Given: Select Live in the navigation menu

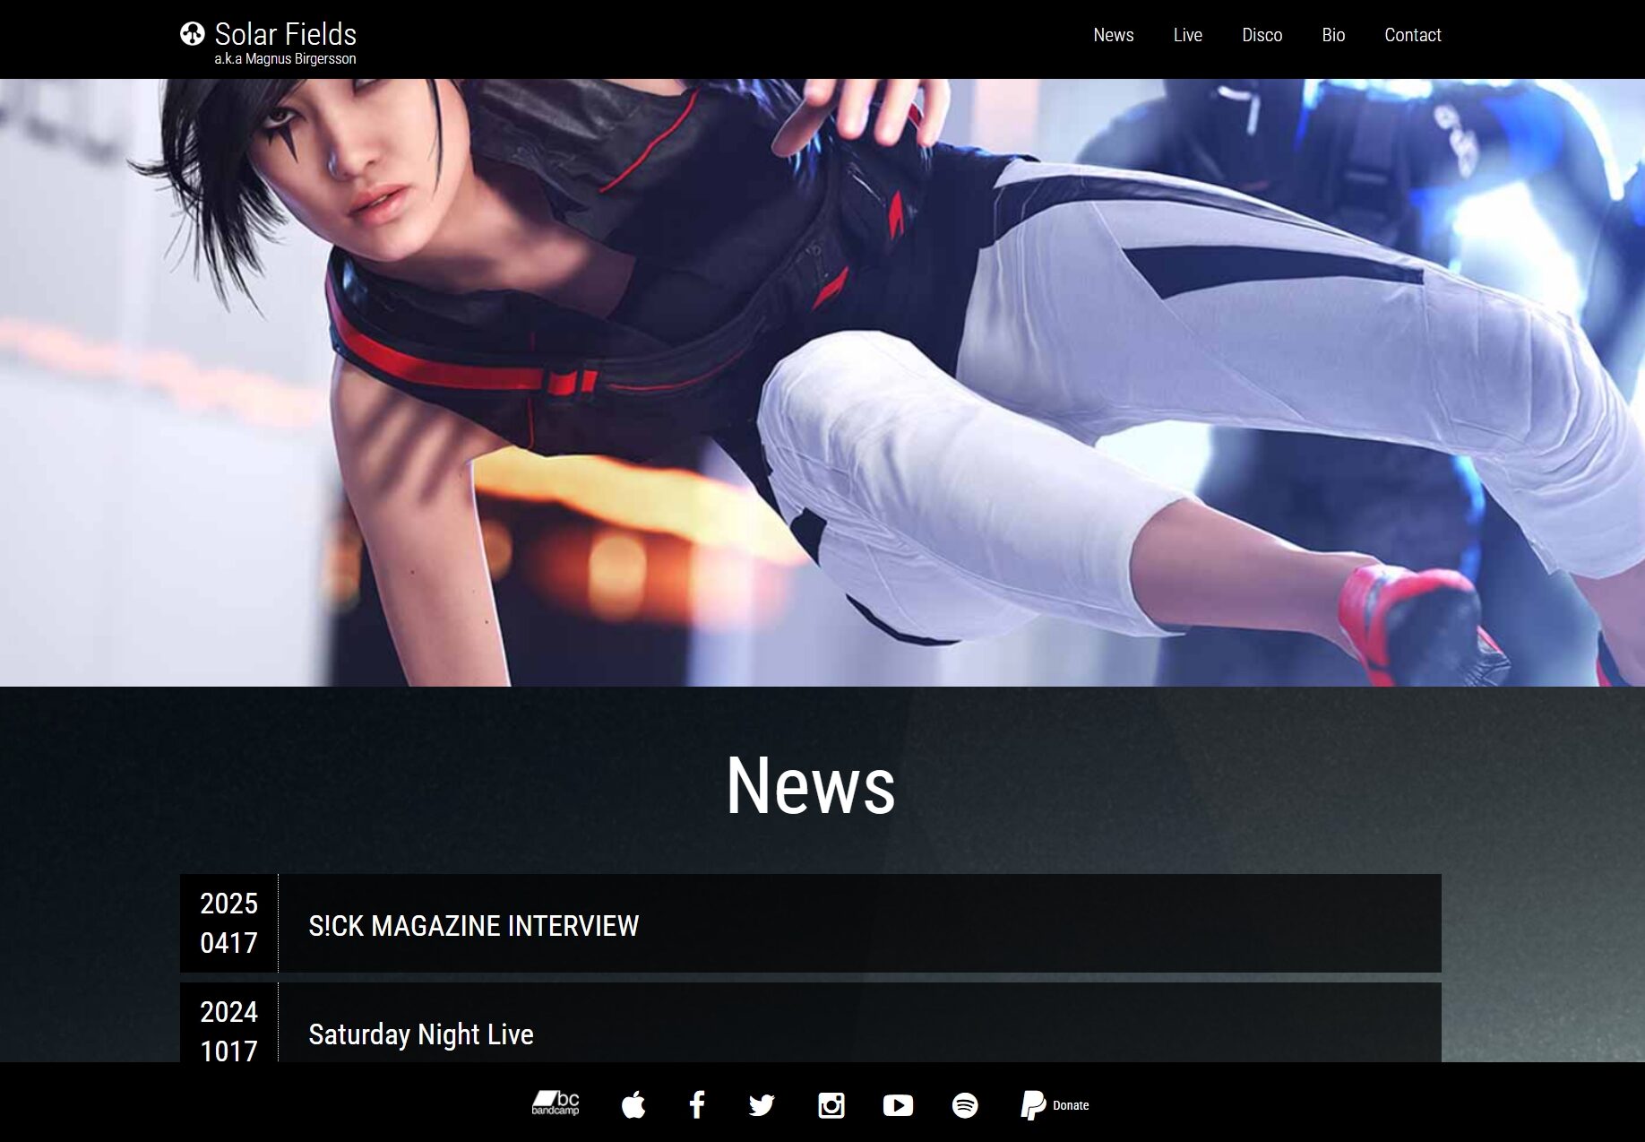Looking at the screenshot, I should tap(1188, 35).
